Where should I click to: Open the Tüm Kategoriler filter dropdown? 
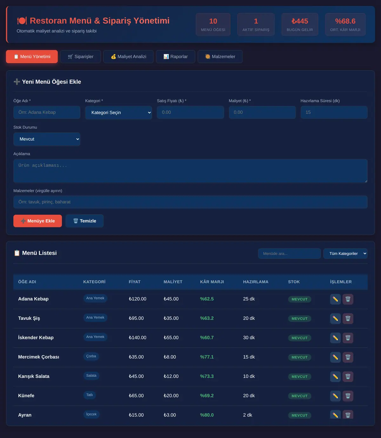click(345, 253)
